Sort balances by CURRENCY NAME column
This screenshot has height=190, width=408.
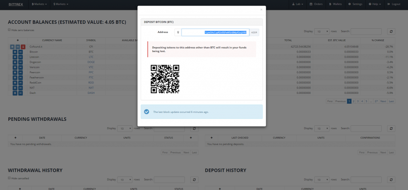[52, 41]
